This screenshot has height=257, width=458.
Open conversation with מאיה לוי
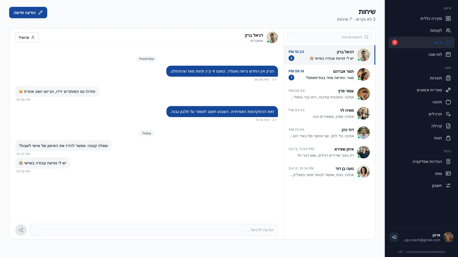(x=329, y=113)
